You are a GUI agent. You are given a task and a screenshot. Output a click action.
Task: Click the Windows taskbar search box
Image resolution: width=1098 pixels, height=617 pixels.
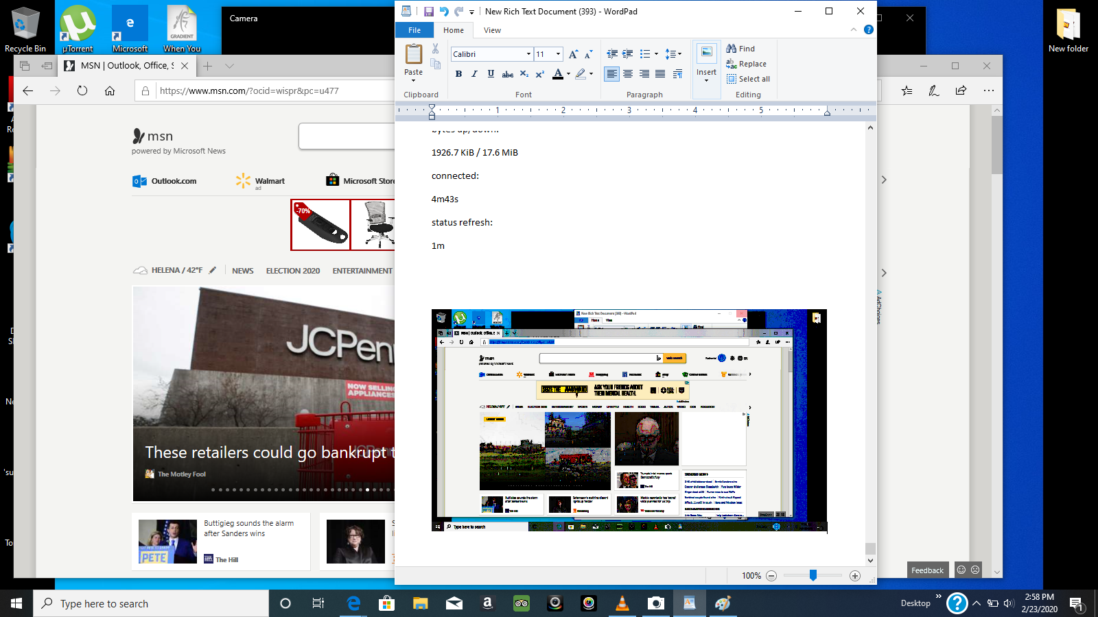[x=151, y=603]
